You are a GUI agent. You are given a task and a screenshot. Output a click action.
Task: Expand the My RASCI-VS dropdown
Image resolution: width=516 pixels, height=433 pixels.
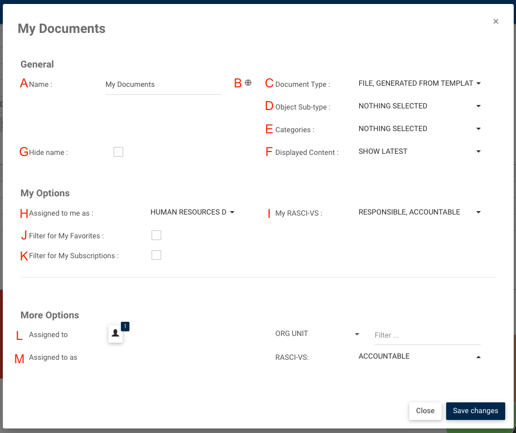[419, 212]
